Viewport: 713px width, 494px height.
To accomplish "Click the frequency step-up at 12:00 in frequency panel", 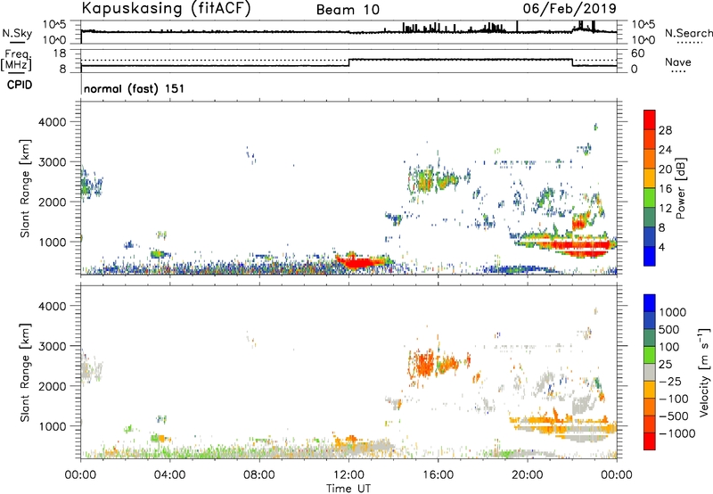I will point(348,62).
